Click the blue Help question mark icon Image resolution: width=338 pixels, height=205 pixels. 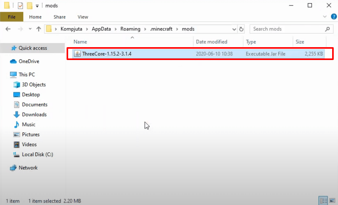(334, 17)
